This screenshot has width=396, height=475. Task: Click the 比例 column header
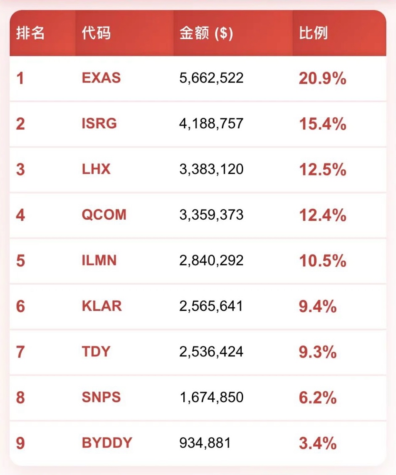pyautogui.click(x=313, y=34)
